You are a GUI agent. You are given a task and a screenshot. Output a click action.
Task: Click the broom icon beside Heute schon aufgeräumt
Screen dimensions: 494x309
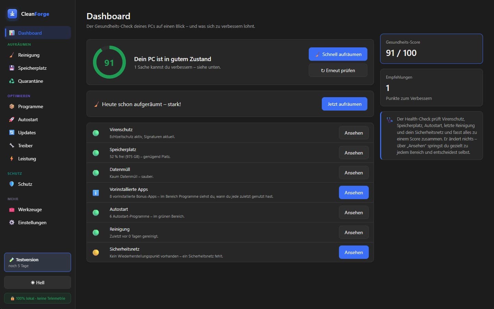click(96, 104)
